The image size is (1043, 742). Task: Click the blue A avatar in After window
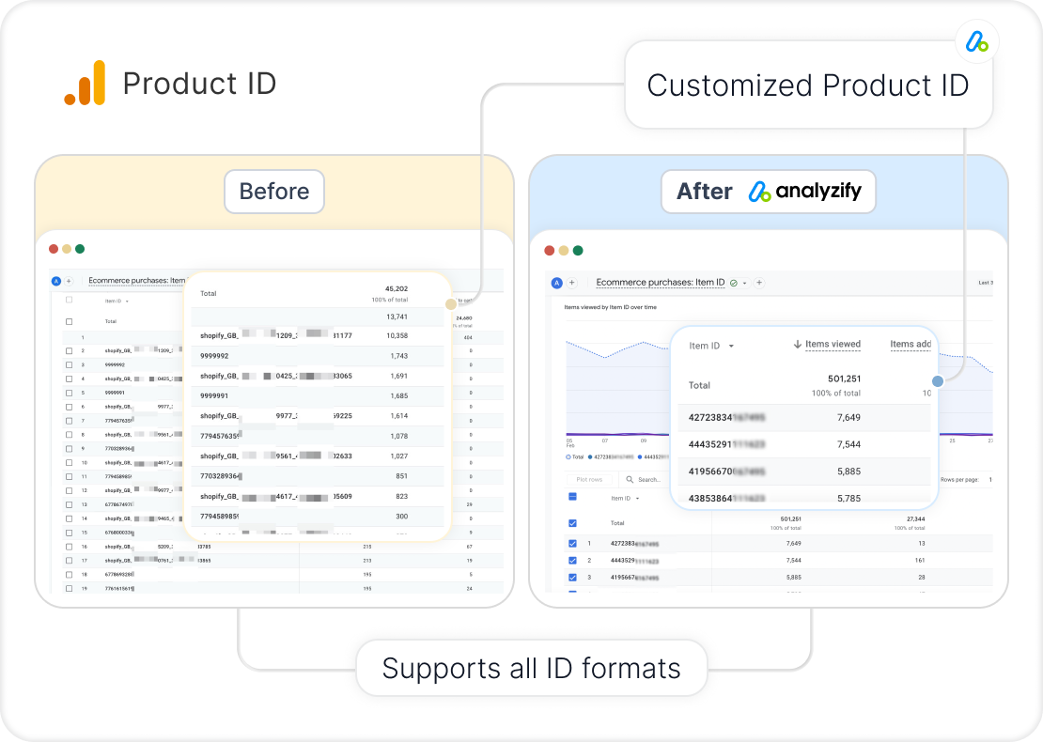tap(557, 284)
